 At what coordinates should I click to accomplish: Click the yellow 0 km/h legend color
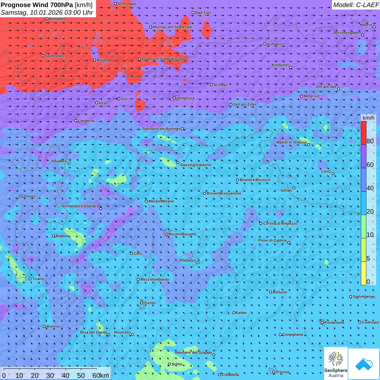(363, 273)
